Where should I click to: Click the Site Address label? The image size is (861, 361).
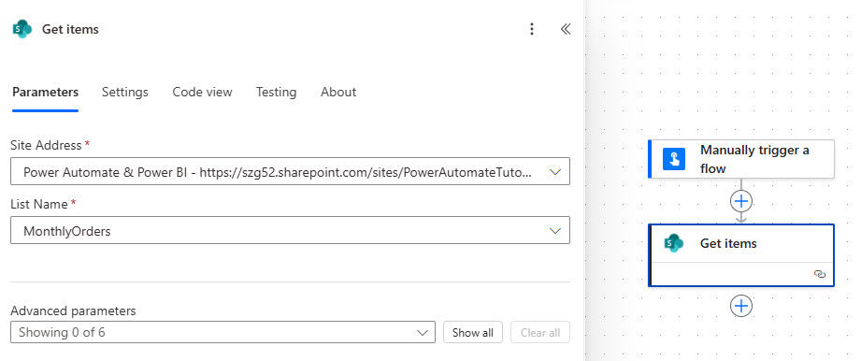pyautogui.click(x=46, y=146)
